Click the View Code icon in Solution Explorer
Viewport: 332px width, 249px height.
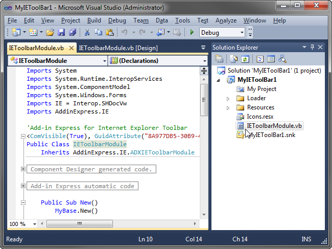(260, 59)
